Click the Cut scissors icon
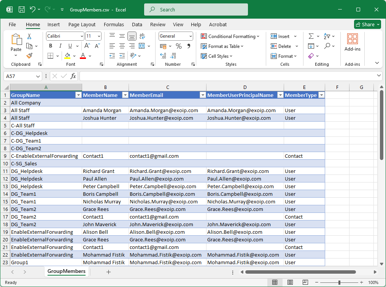The image size is (386, 287). pos(29,36)
